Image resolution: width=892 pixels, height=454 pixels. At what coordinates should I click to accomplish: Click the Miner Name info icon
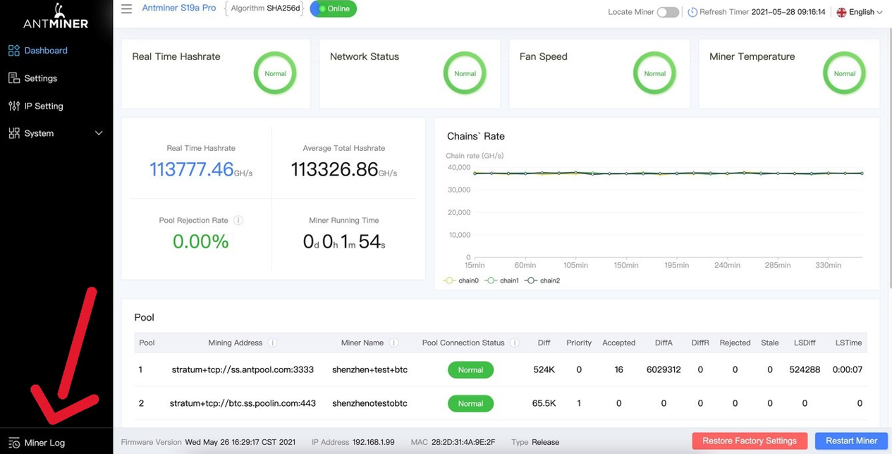[x=394, y=343]
